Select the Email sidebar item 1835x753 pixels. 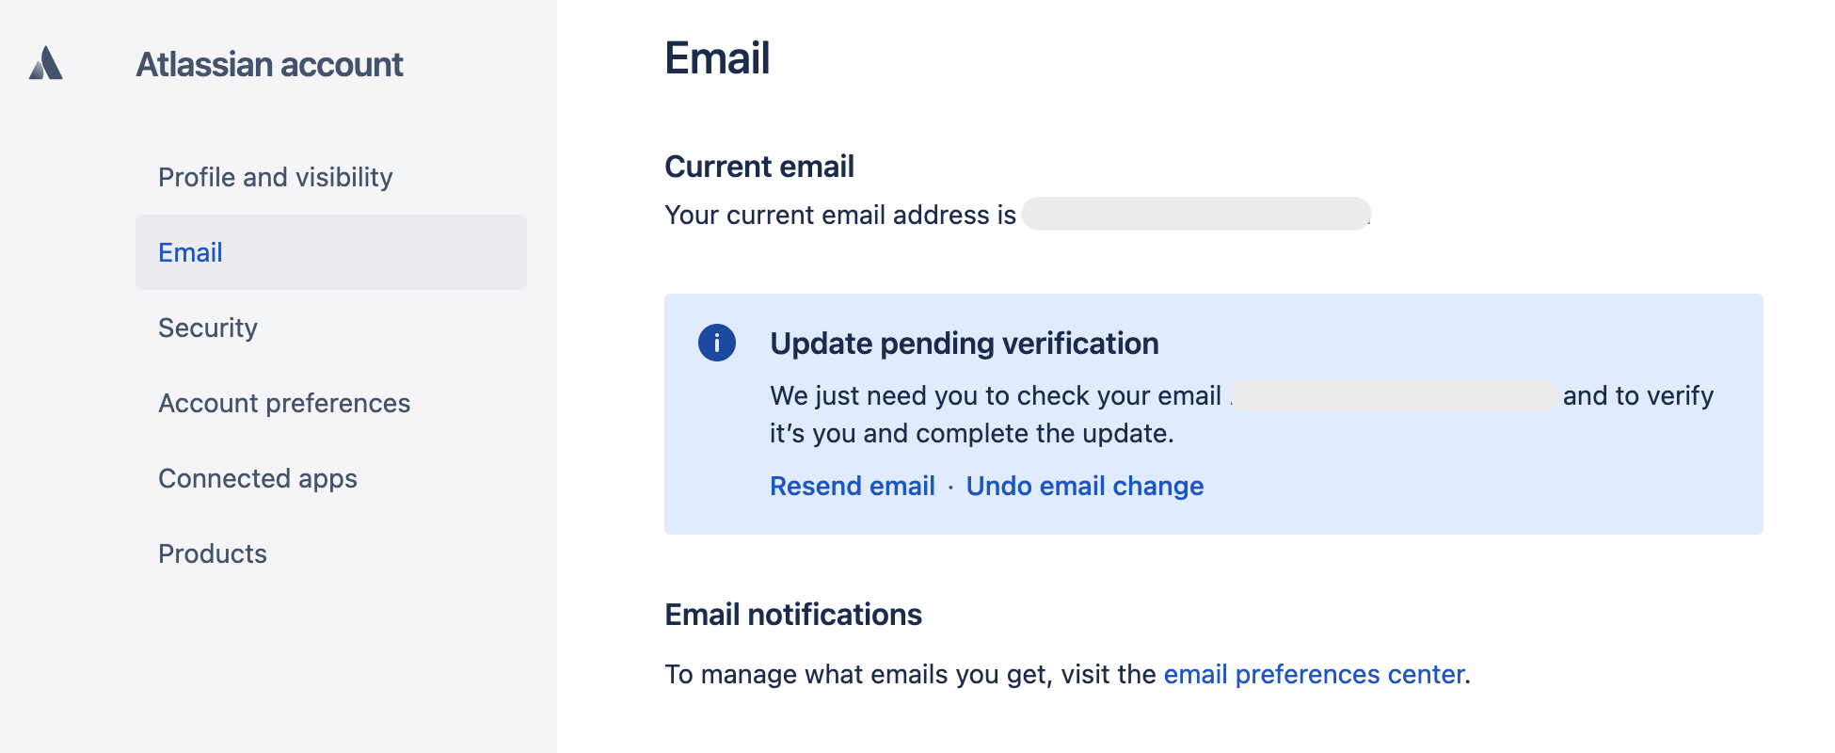coord(190,252)
